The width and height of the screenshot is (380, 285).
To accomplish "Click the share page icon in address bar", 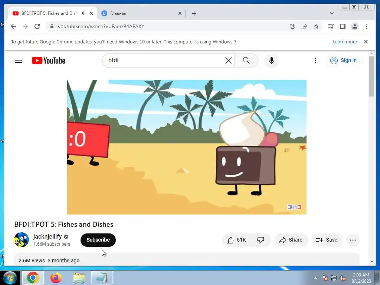I will (304, 26).
